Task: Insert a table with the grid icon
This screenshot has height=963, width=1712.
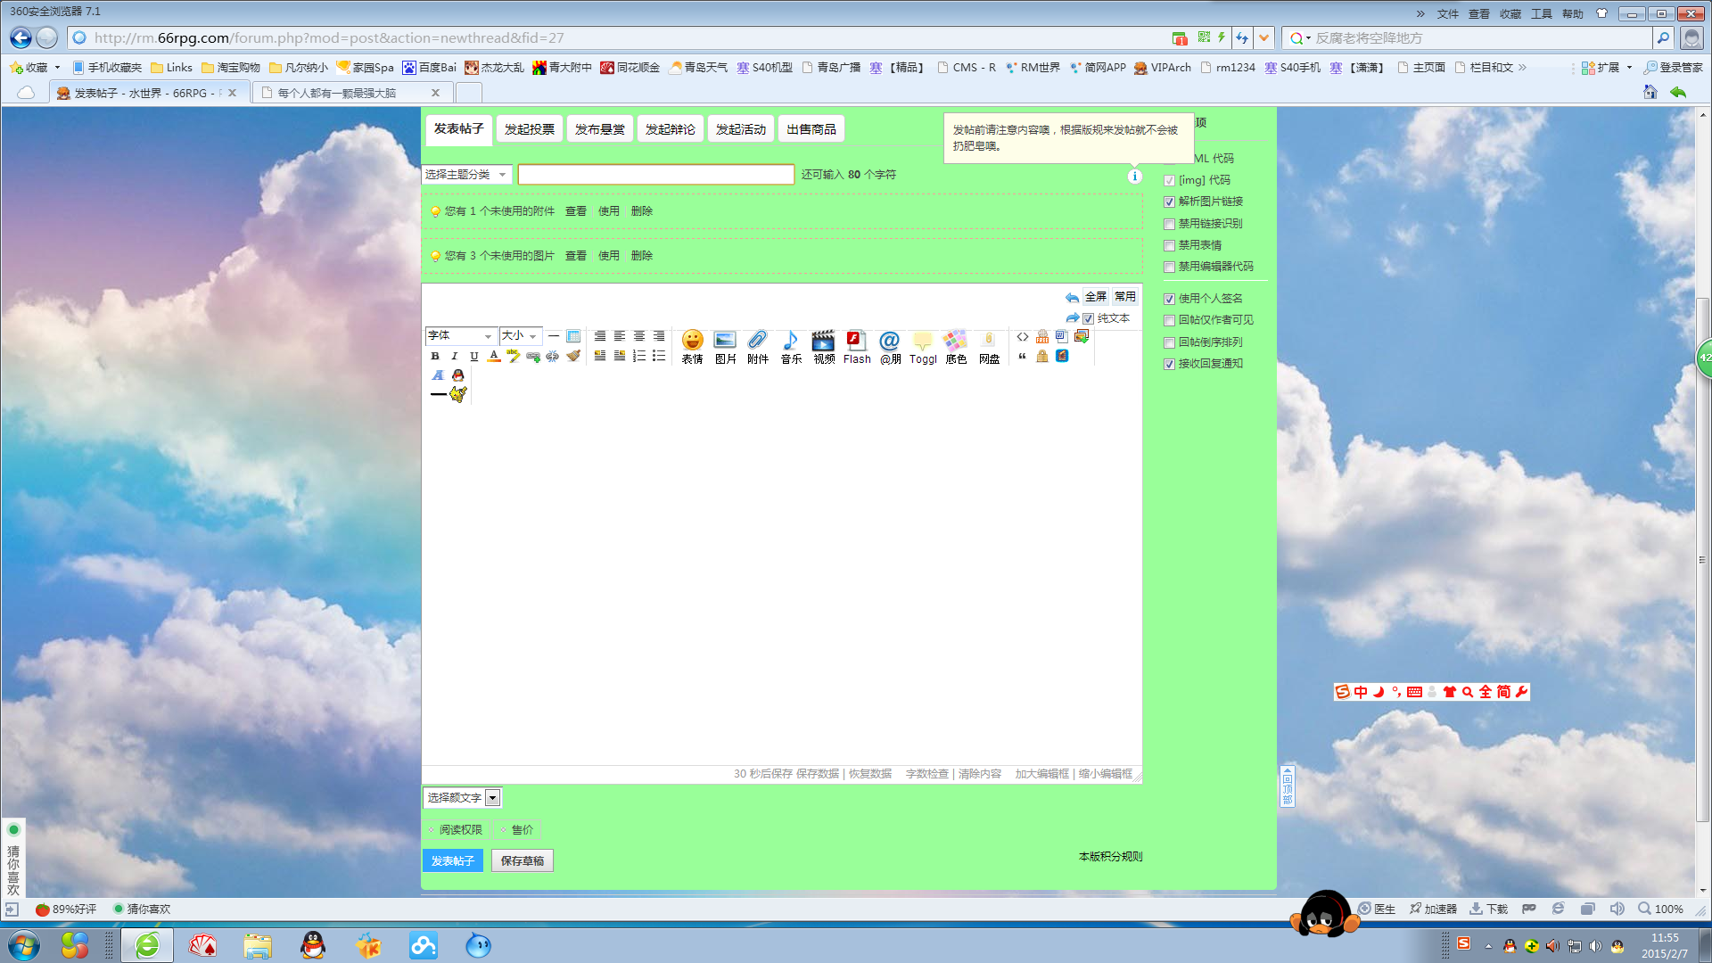Action: pyautogui.click(x=573, y=336)
